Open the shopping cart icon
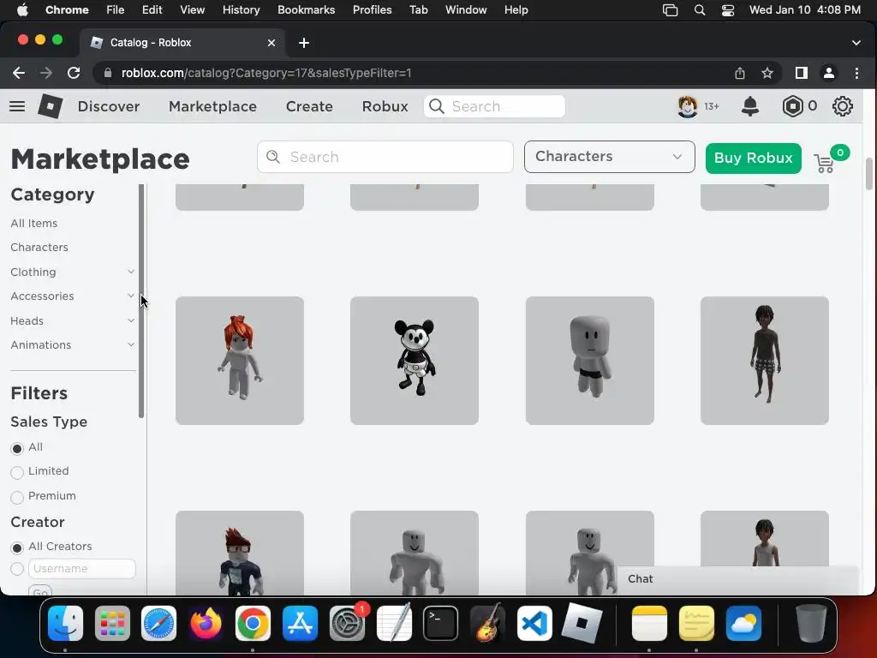This screenshot has width=877, height=658. [x=825, y=164]
